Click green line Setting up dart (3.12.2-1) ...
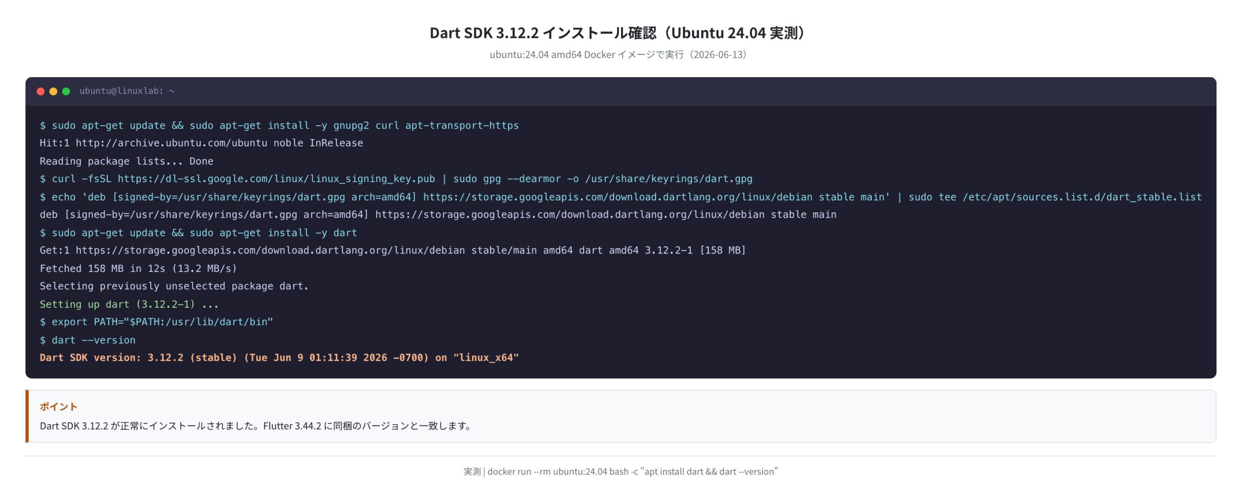The width and height of the screenshot is (1242, 493). [x=129, y=304]
